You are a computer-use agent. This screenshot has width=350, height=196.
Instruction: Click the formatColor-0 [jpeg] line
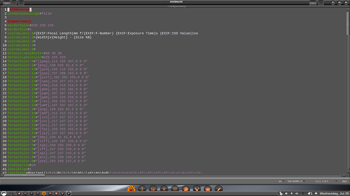tap(47, 61)
